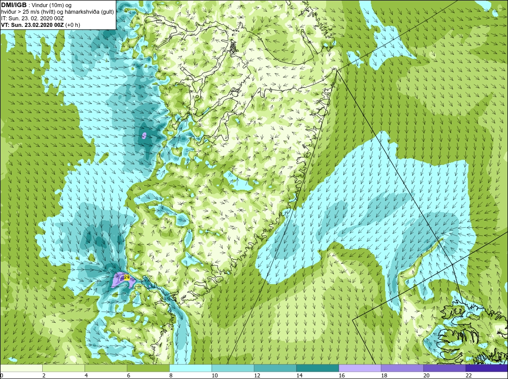Click the 4–6 m/s green legend swatch

pos(106,368)
